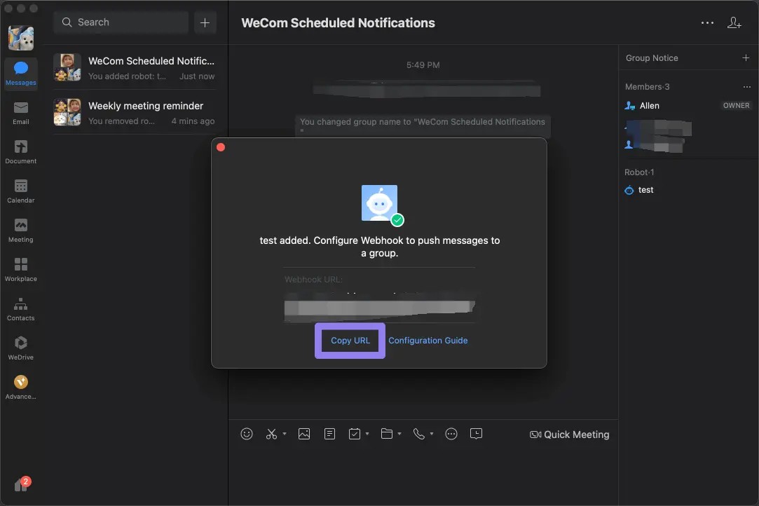This screenshot has height=506, width=759.
Task: Open WeDrive in the sidebar
Action: (x=21, y=347)
